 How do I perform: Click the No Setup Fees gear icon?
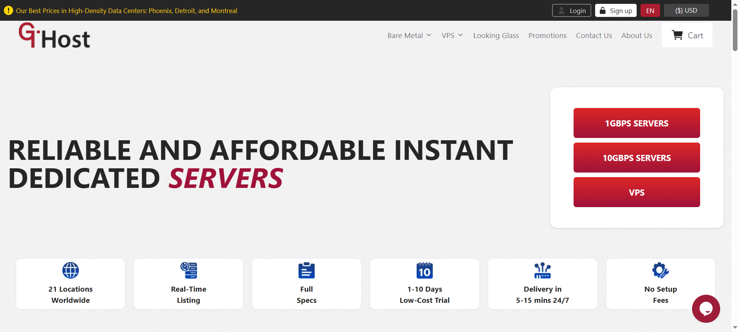(660, 271)
